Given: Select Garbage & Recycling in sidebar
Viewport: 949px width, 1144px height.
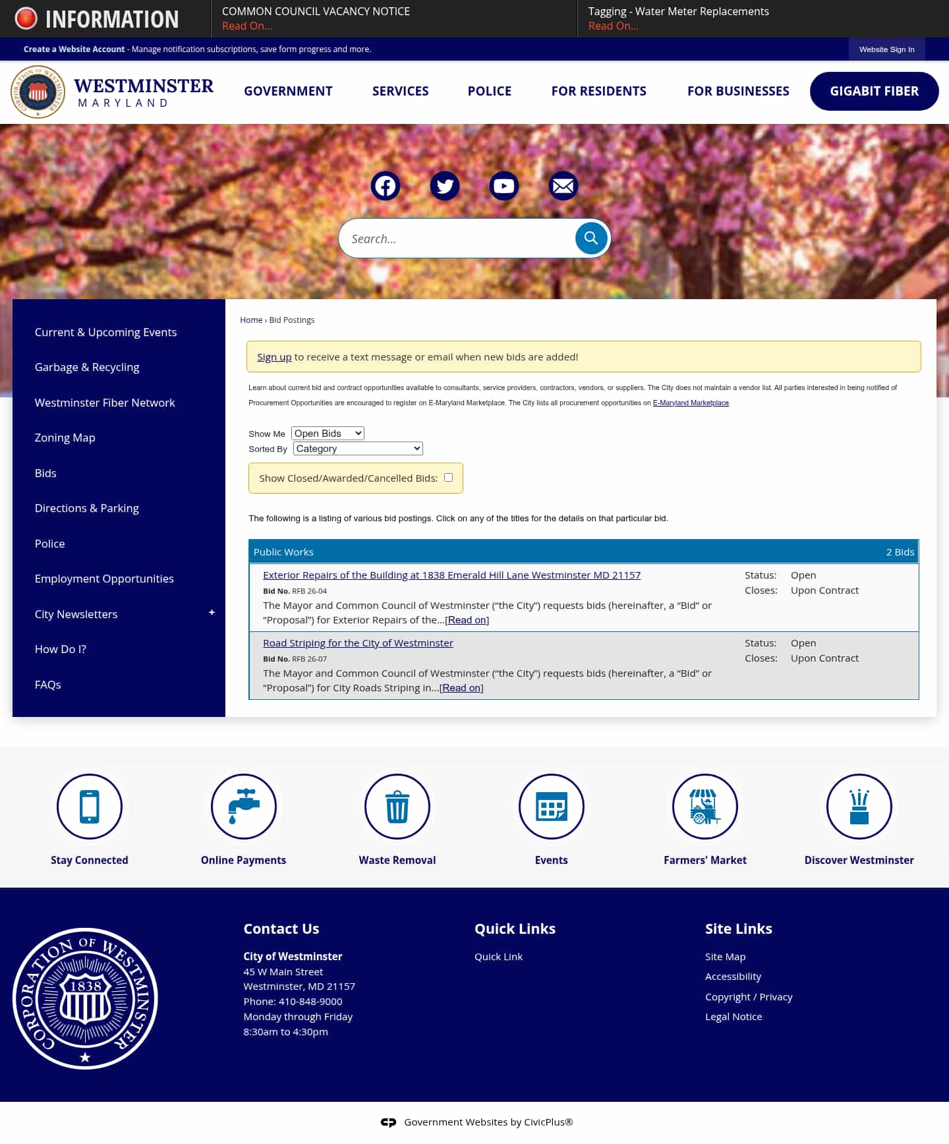Looking at the screenshot, I should pos(87,367).
